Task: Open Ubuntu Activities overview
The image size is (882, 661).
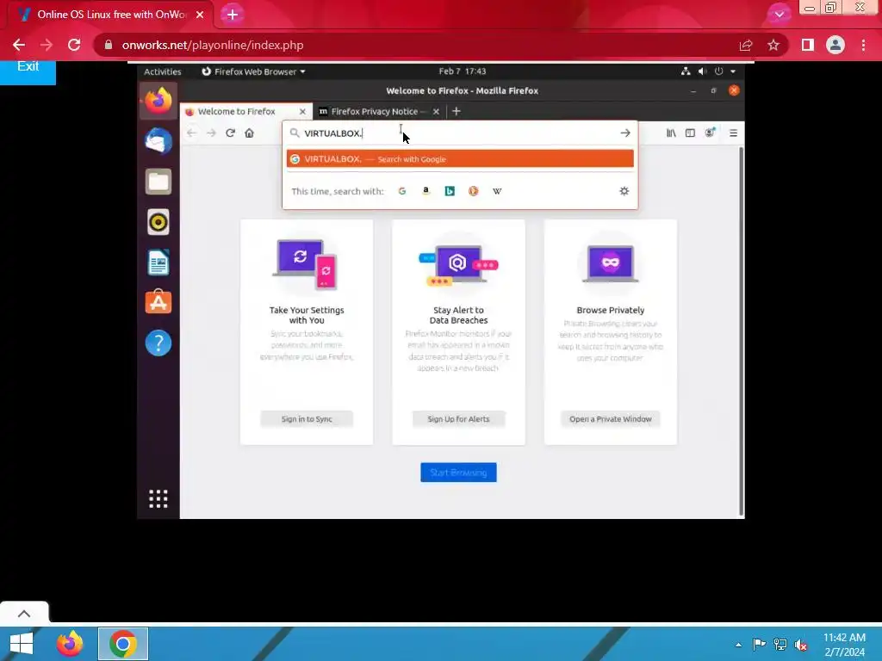Action: click(162, 71)
